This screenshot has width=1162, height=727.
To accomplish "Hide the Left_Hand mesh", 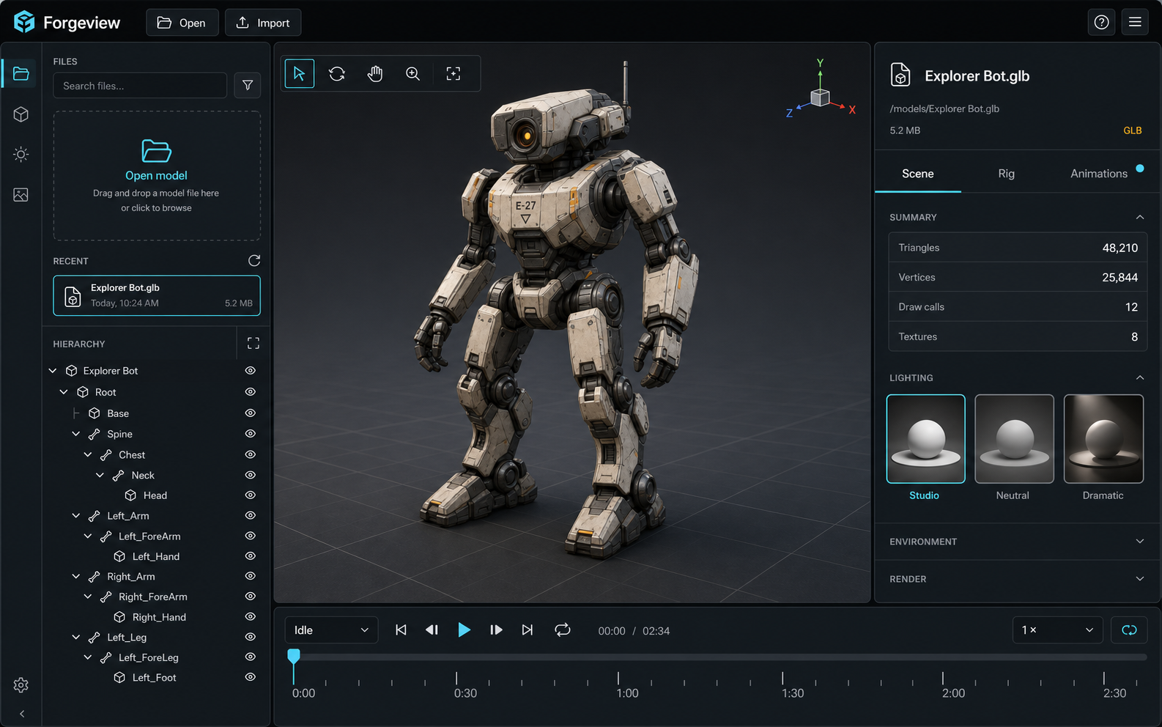I will (x=250, y=556).
